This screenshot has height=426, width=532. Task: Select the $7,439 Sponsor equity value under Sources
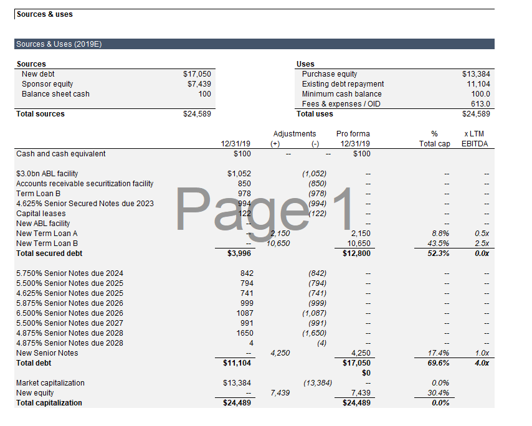199,84
